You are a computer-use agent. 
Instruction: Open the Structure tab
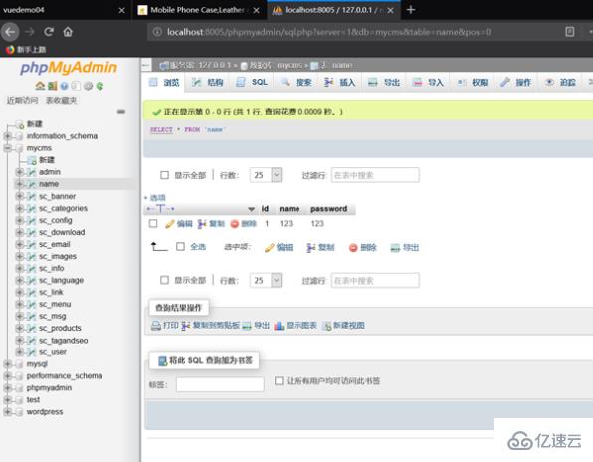(207, 82)
